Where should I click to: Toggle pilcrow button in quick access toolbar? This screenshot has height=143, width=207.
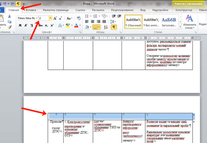click(x=18, y=4)
